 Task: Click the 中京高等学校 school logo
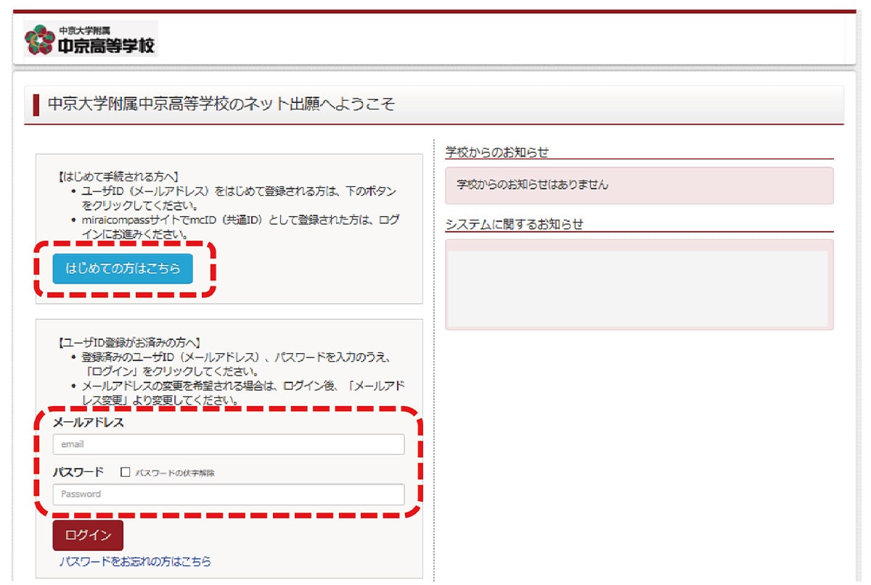pos(90,39)
